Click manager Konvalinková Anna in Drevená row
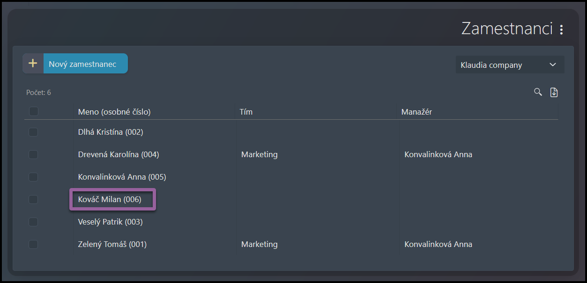Viewport: 587px width, 283px height. tap(438, 155)
